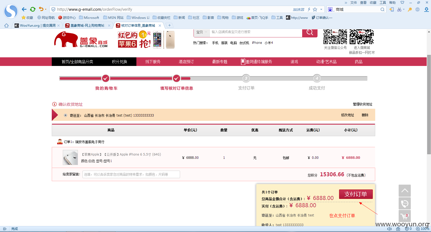The height and width of the screenshot is (232, 431).
Task: Click the 支付订单 pay button
Action: pyautogui.click(x=356, y=194)
